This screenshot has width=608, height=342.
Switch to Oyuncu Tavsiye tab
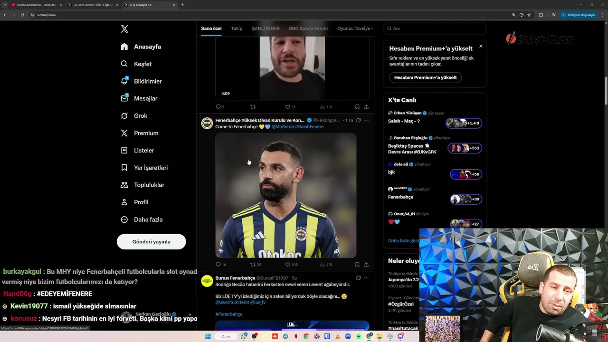[354, 28]
